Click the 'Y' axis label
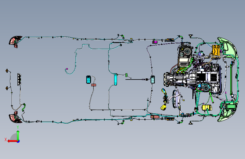The height and width of the screenshot is (159, 245). tap(18, 127)
